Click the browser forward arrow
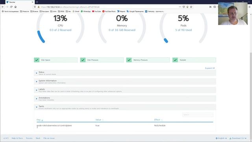252x142 pixels. [7, 7]
